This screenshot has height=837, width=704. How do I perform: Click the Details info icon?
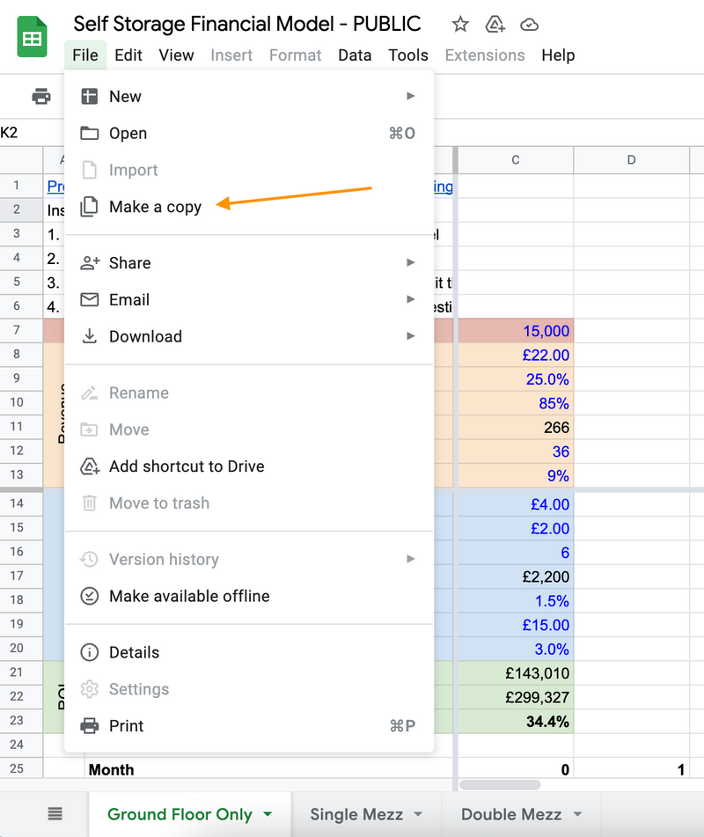pos(90,652)
